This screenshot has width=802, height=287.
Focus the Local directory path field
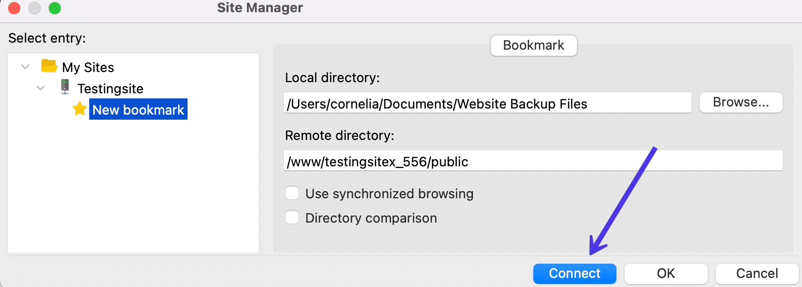(487, 103)
